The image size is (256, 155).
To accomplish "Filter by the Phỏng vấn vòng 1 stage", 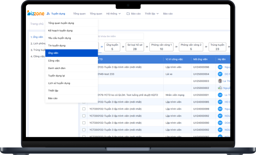I will point(161,47).
